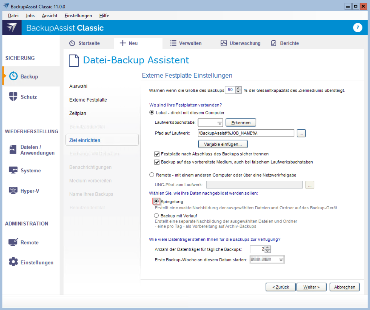Image resolution: width=370 pixels, height=310 pixels.
Task: Click the Remote administration icon
Action: click(13, 242)
